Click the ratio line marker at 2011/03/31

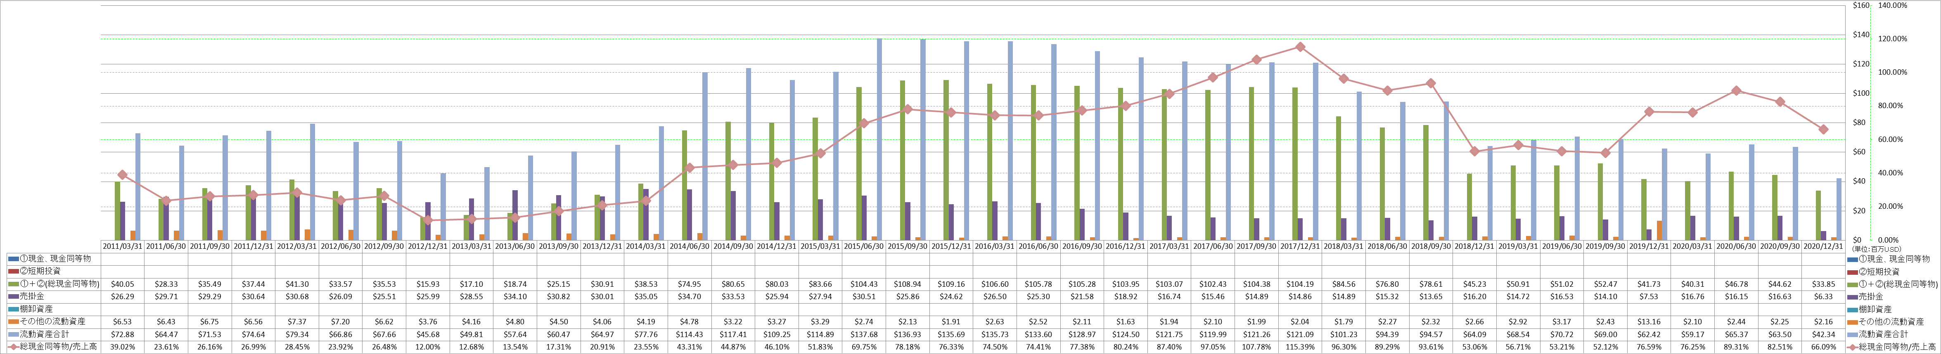(123, 175)
